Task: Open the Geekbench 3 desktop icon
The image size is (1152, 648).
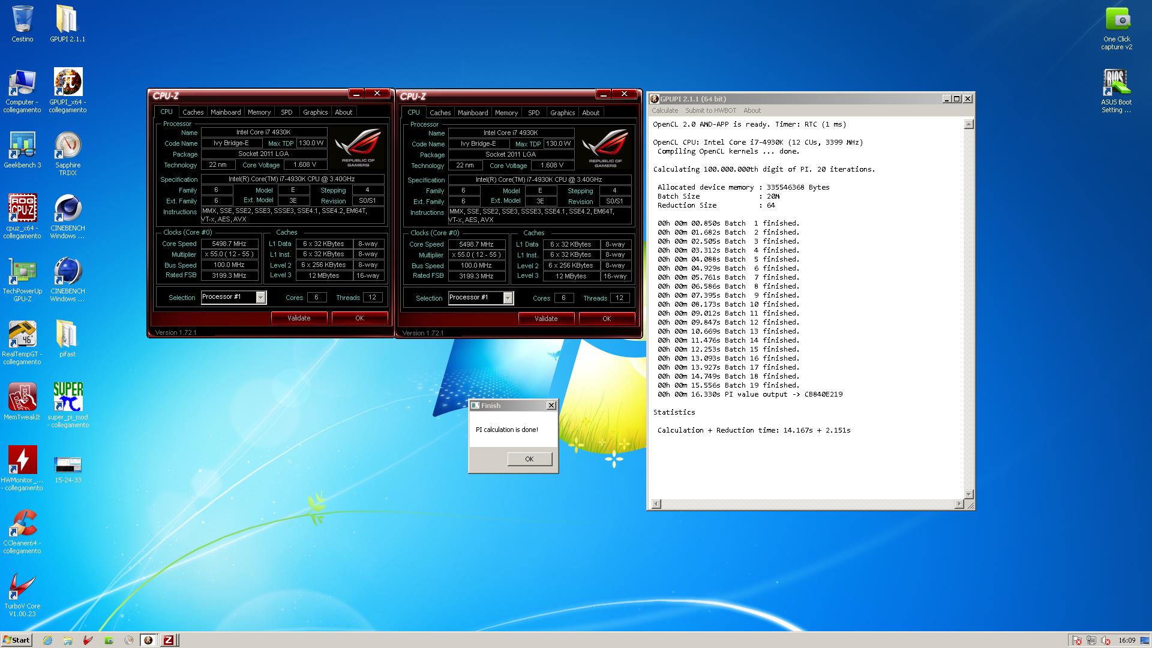Action: pos(22,150)
